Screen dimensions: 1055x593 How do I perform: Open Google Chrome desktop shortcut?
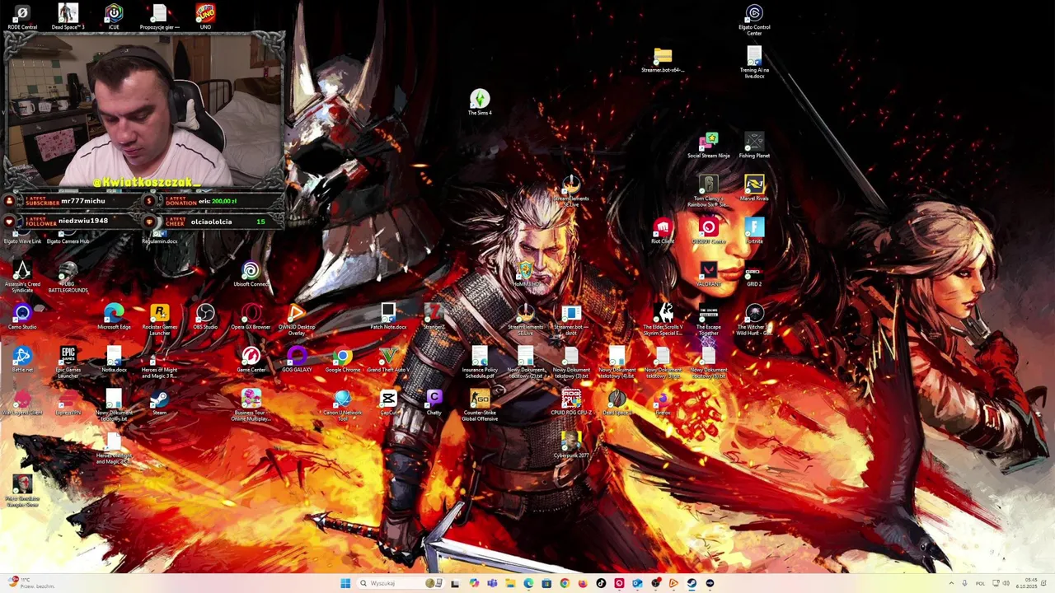(343, 360)
